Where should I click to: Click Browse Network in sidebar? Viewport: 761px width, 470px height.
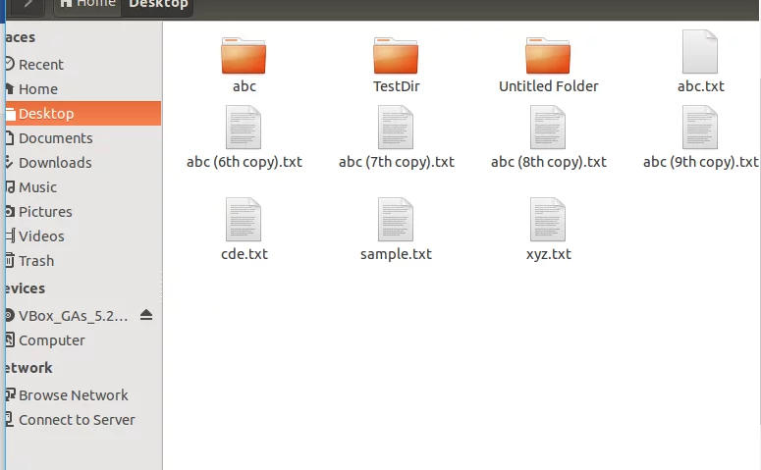[x=73, y=395]
